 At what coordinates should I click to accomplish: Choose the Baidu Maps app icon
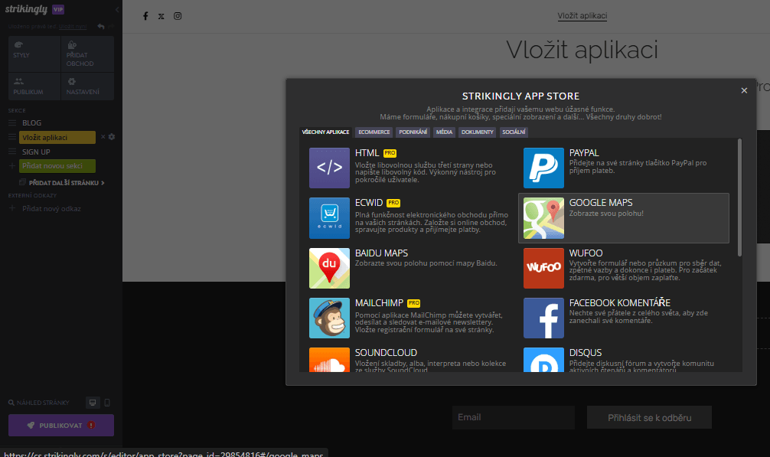pyautogui.click(x=330, y=268)
